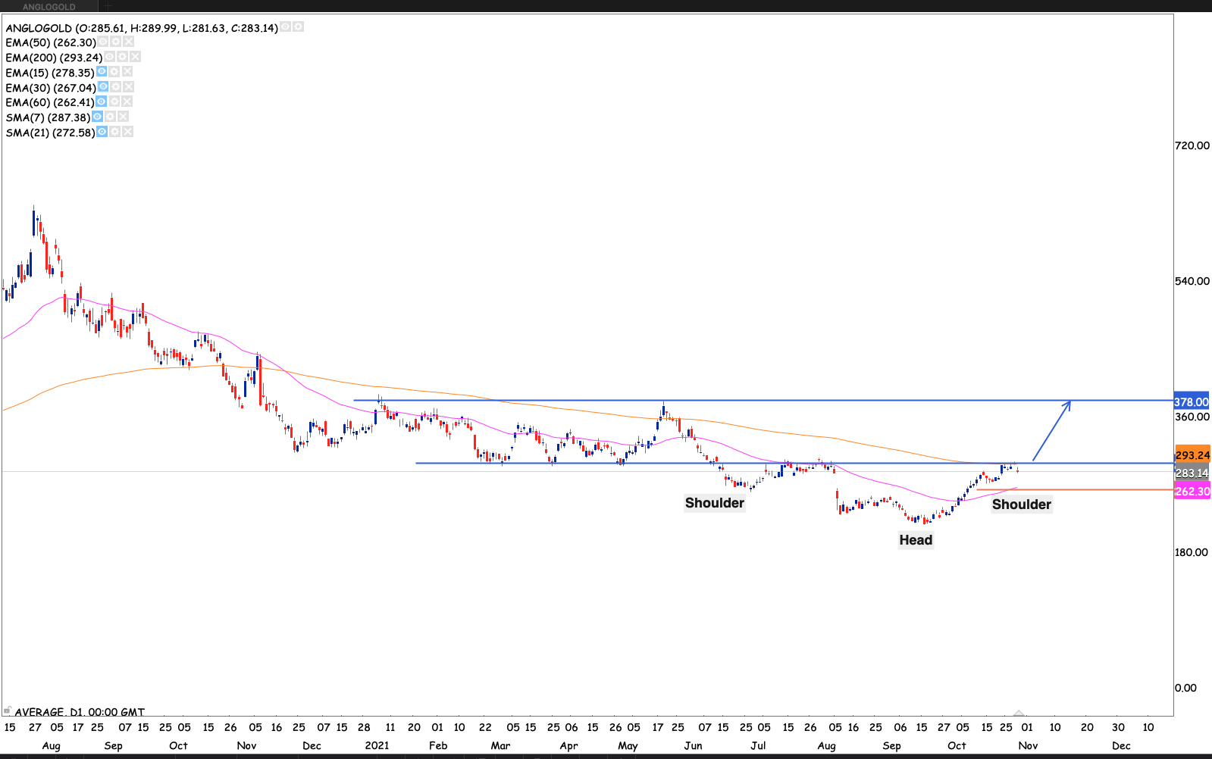Viewport: 1212px width, 759px height.
Task: Open settings gear for SMA(21) indicator
Action: coord(114,132)
